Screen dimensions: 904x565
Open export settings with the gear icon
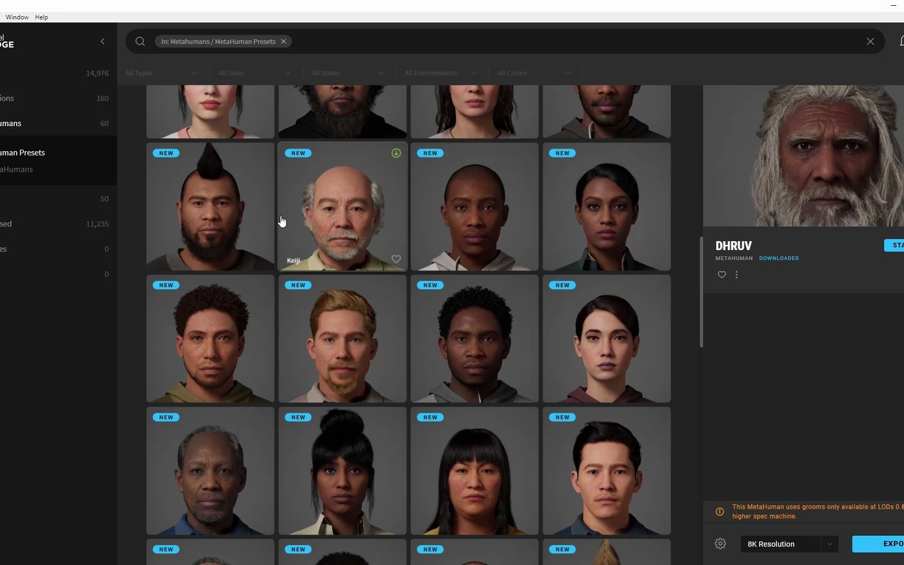pos(720,544)
